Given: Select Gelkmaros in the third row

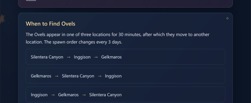Looking at the screenshot, I should [68, 95].
